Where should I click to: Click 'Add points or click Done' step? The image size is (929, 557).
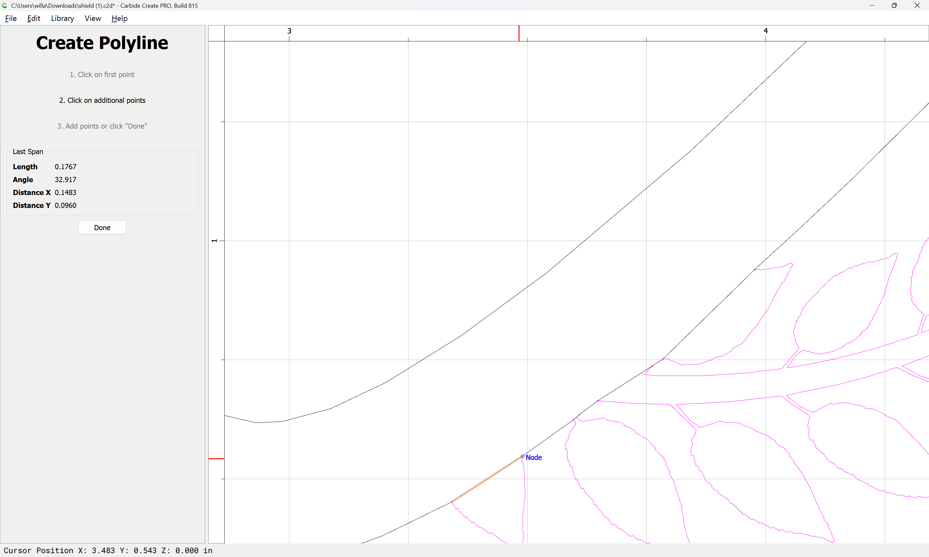click(102, 126)
